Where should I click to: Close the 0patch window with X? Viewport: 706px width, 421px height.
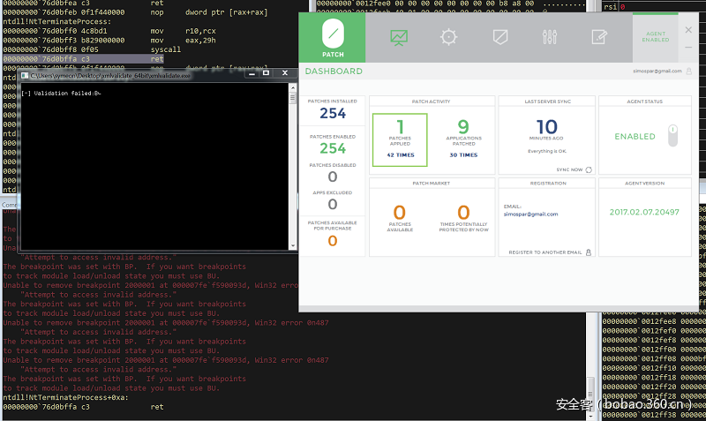click(689, 30)
